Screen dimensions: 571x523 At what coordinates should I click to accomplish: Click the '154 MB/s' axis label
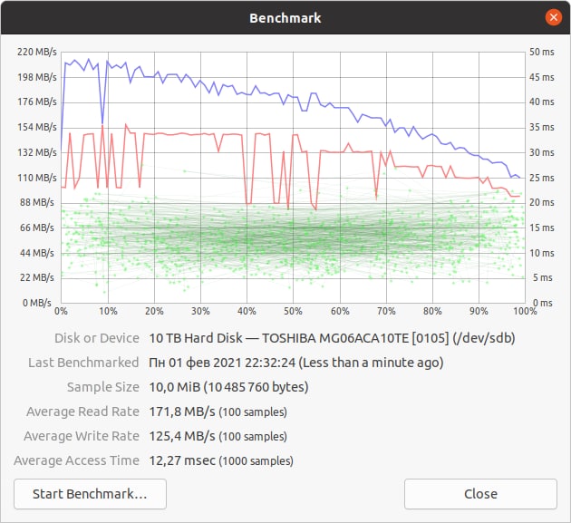click(x=37, y=127)
